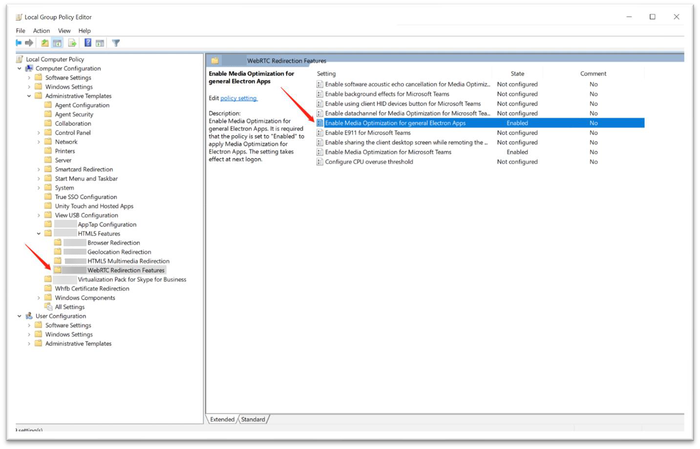
Task: Select the Geolocation Redirection folder
Action: 119,252
